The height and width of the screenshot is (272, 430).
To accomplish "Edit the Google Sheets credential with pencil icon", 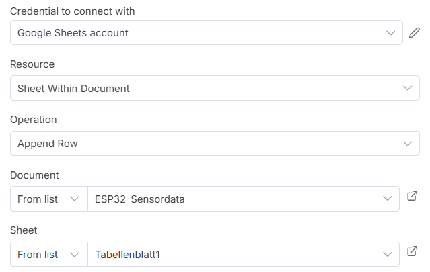I will [x=415, y=33].
